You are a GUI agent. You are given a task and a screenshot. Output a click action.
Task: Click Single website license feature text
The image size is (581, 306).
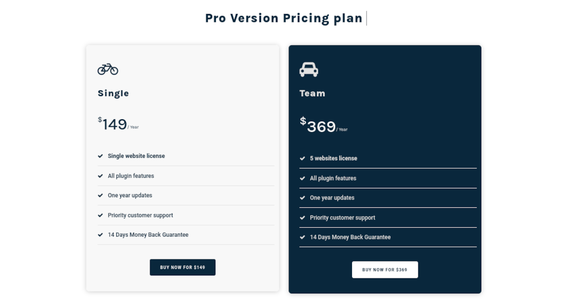pos(137,156)
